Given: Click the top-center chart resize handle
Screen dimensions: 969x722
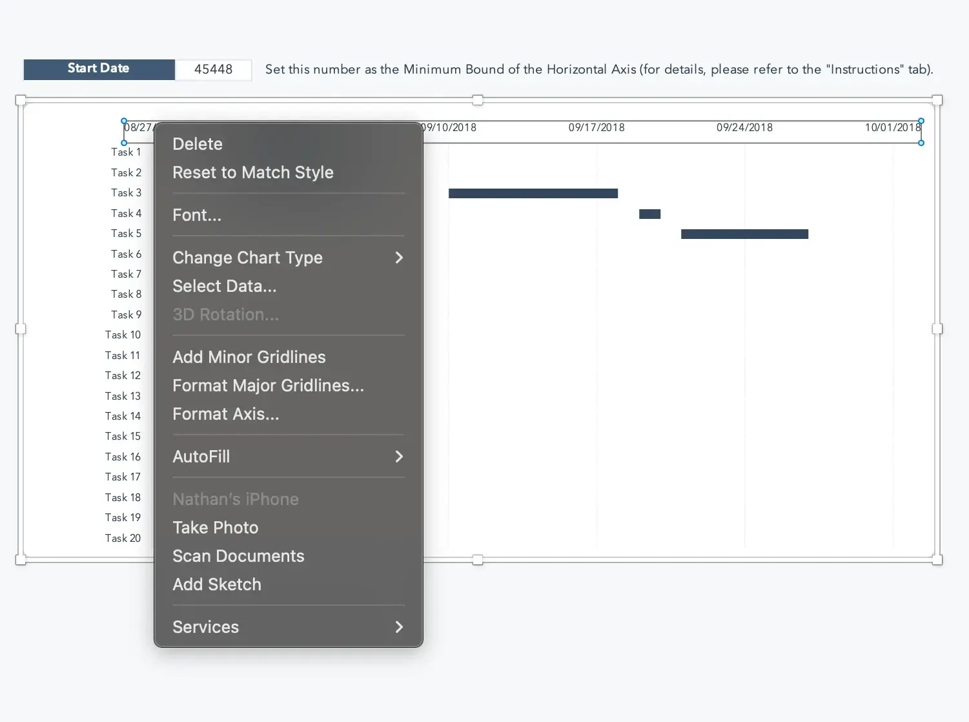Looking at the screenshot, I should [478, 100].
